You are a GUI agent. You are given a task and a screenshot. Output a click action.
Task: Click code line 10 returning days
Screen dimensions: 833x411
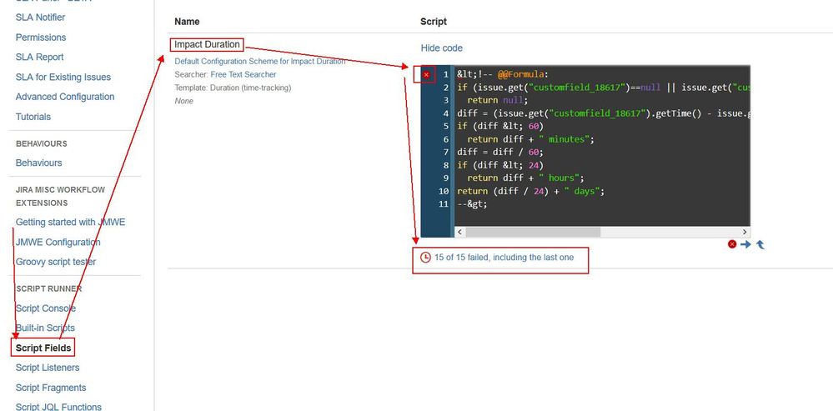coord(530,191)
